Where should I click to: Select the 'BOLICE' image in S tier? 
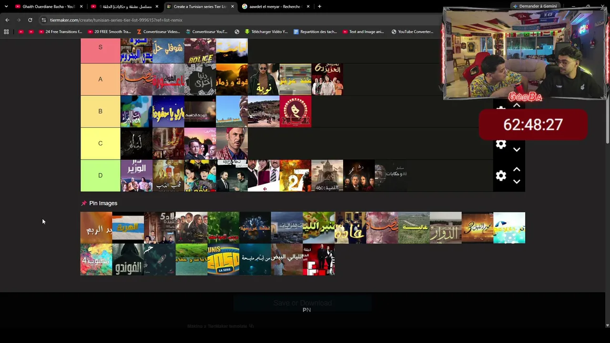pyautogui.click(x=200, y=51)
